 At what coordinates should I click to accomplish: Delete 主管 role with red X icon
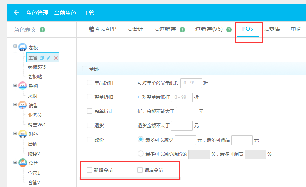coord(55,58)
